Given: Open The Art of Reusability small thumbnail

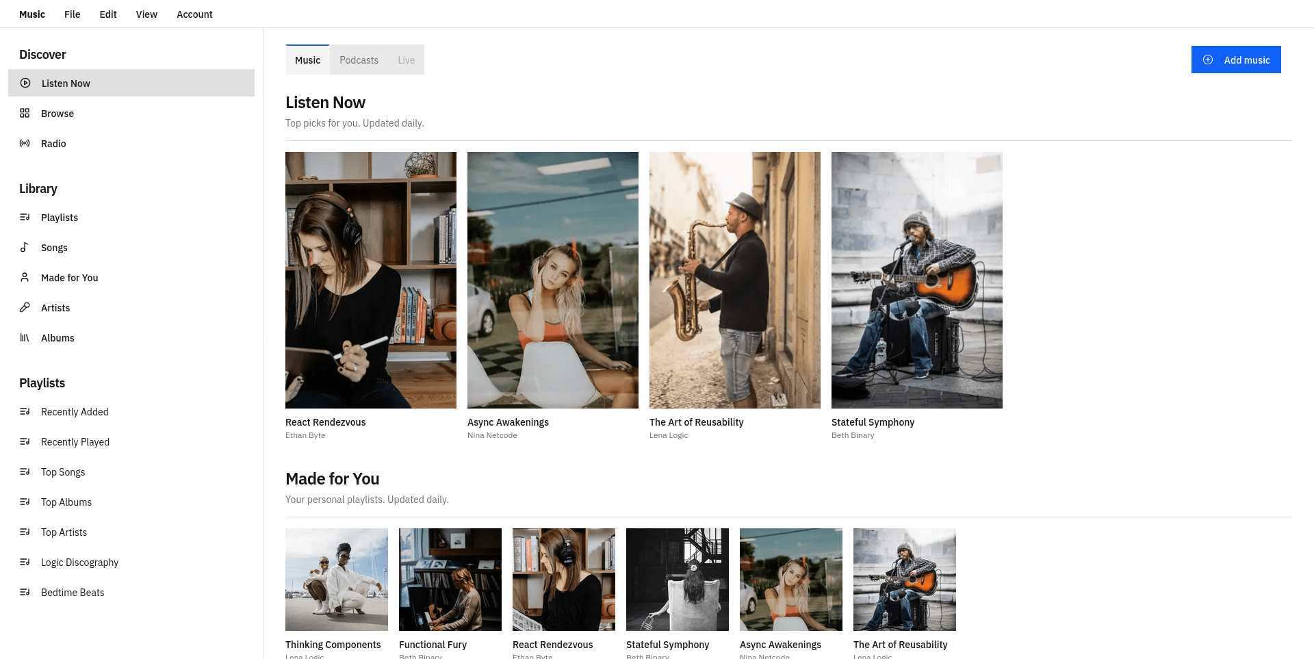Looking at the screenshot, I should click(x=905, y=580).
